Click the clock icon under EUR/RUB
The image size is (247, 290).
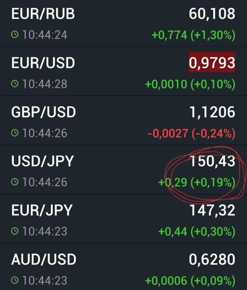pyautogui.click(x=15, y=35)
